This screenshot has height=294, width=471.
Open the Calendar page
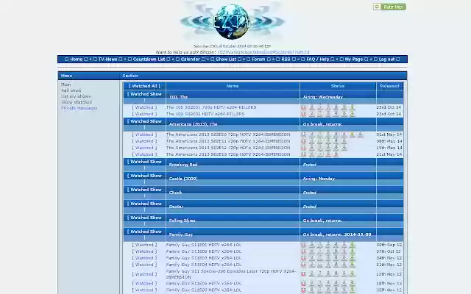(191, 60)
